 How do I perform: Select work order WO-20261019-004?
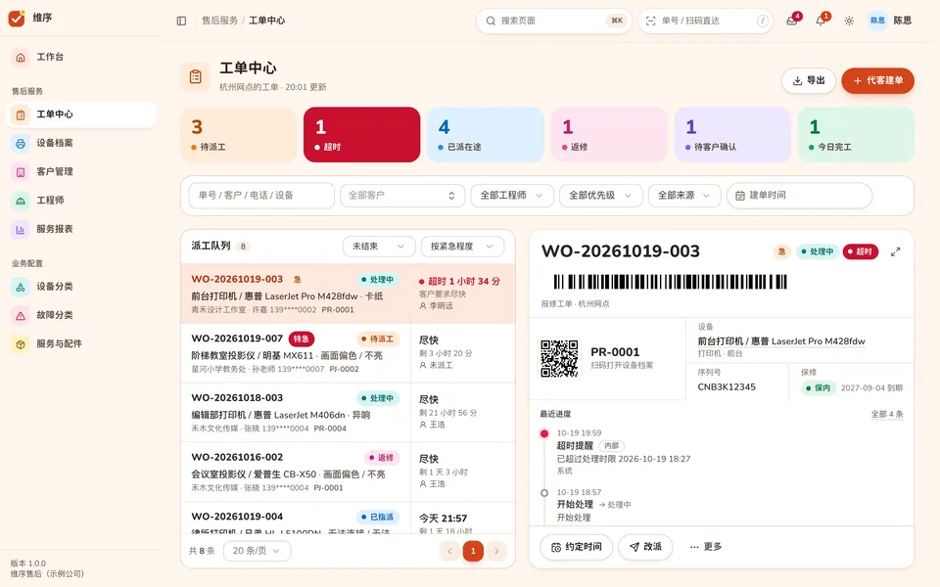349,519
